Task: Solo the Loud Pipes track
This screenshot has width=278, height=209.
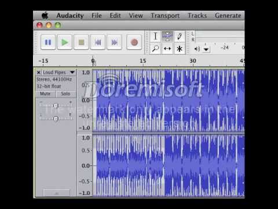Action: coord(65,94)
